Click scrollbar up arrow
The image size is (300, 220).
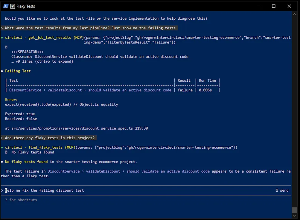294,14
